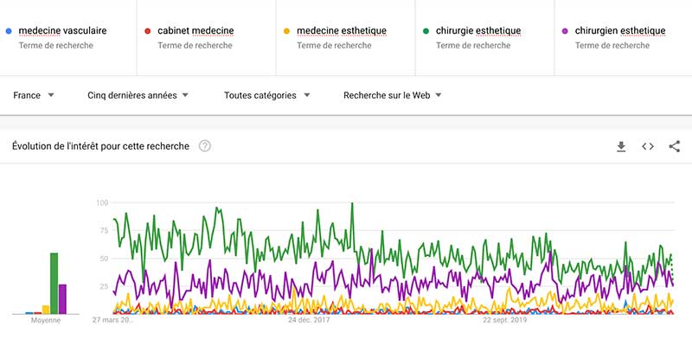Click the red dot for cabinet medecine
Viewport: 692px width, 364px height.
[148, 31]
